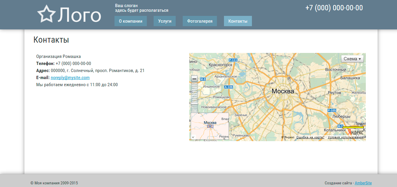This screenshot has width=397, height=187.
Task: Open the Фотогалерея section
Action: (x=200, y=21)
